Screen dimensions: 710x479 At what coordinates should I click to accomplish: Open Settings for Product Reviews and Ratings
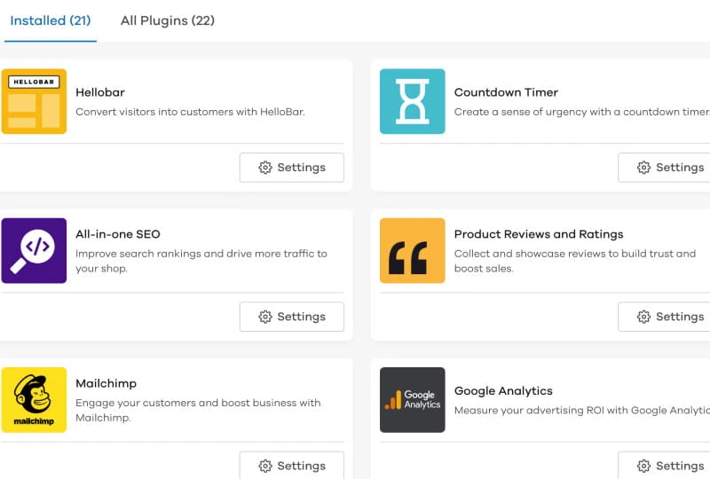(x=664, y=317)
